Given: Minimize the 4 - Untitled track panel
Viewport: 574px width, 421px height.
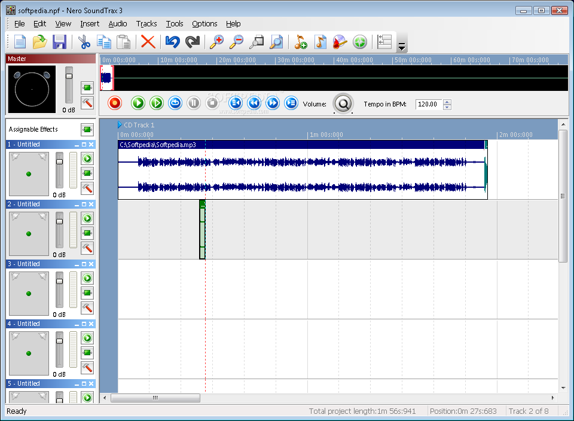Looking at the screenshot, I should coord(77,324).
